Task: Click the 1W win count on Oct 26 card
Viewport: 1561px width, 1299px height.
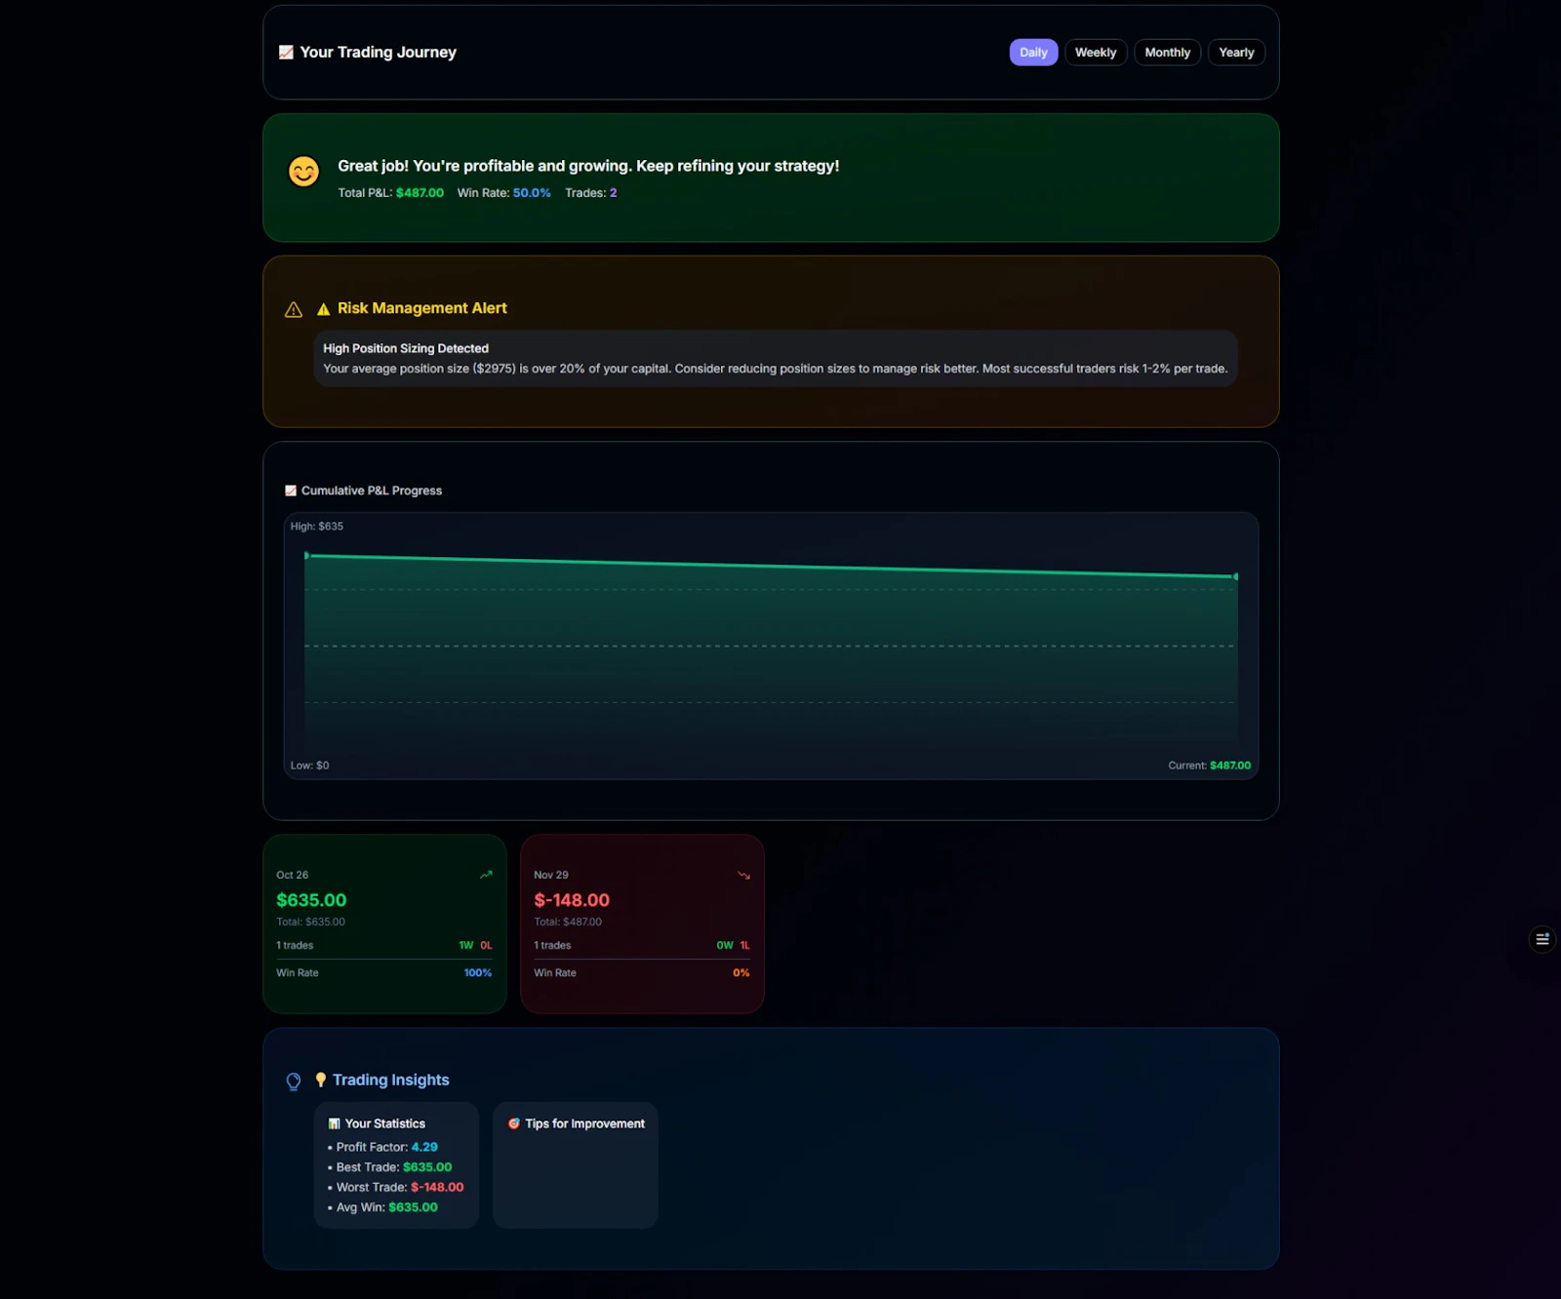Action: tap(466, 946)
